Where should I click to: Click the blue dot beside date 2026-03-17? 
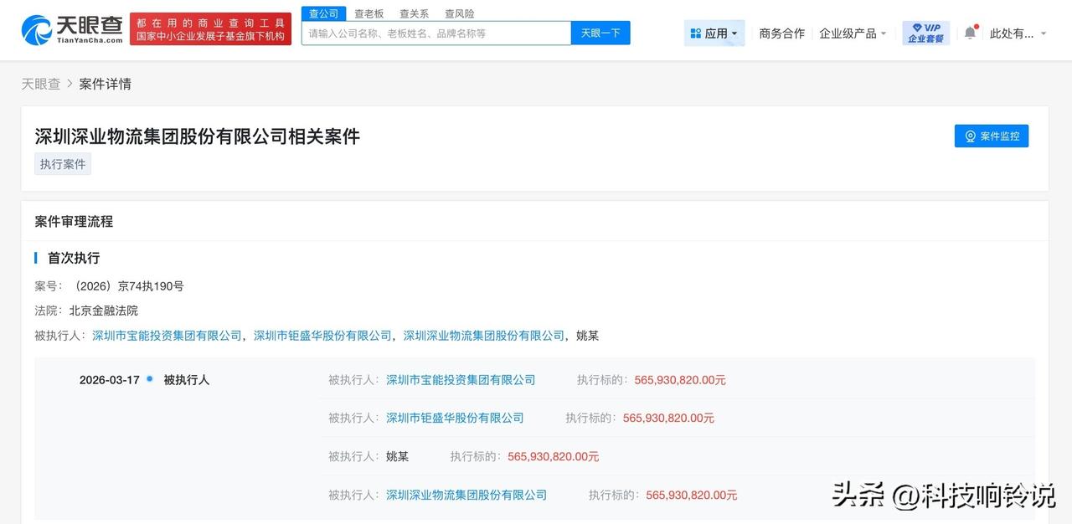point(149,378)
